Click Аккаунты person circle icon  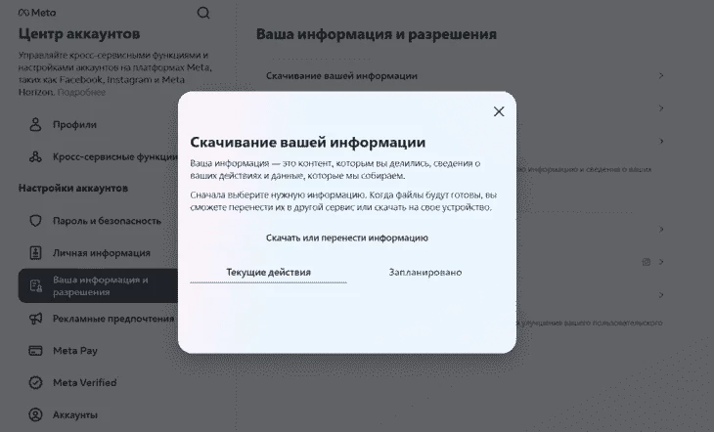35,414
